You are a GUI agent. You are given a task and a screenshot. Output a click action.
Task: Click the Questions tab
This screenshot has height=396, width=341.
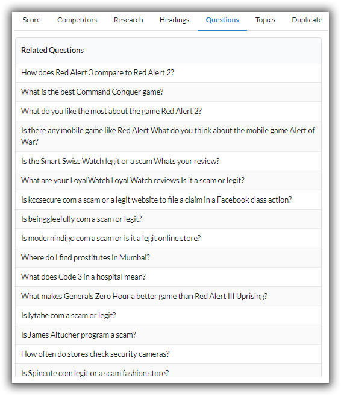tap(222, 20)
